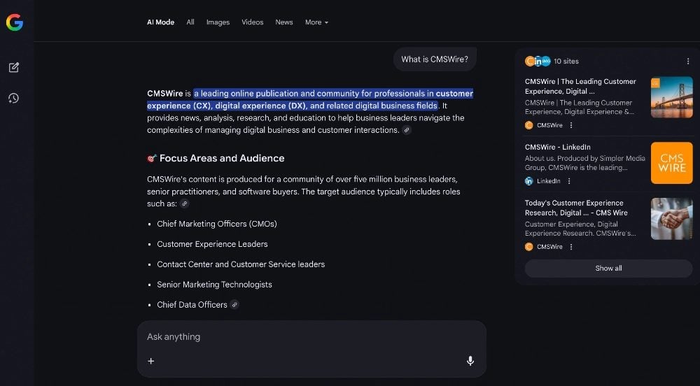Screen dimensions: 700x386
Task: Expand the More dropdown menu
Action: pos(316,22)
